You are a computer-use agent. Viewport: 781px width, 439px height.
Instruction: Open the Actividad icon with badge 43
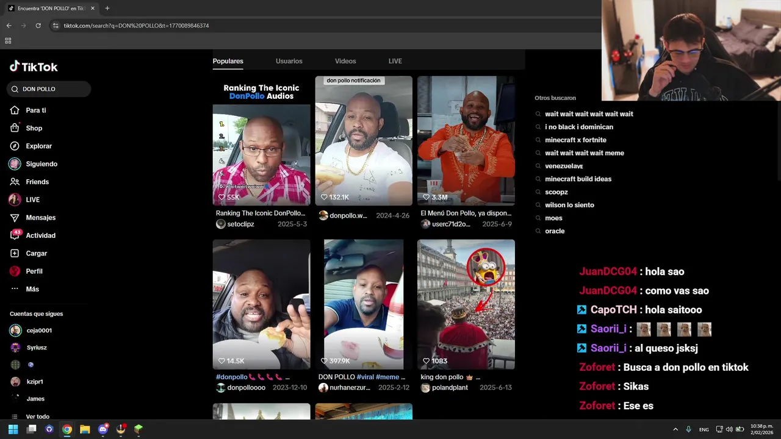coord(15,235)
